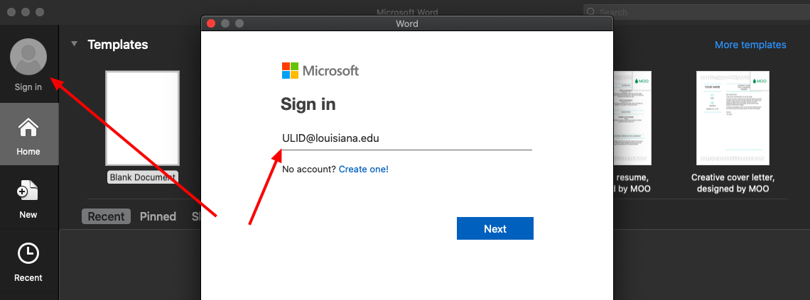Click the Microsoft logo in sign-in dialog

pos(320,71)
